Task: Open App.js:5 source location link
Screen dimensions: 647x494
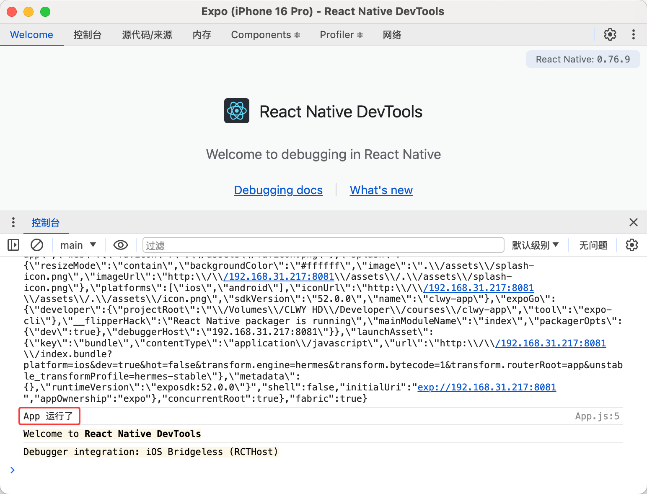Action: click(597, 416)
